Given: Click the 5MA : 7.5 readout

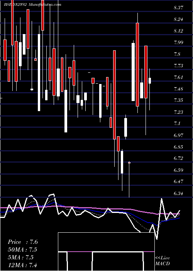Looking at the screenshot, I should pyautogui.click(x=21, y=257).
